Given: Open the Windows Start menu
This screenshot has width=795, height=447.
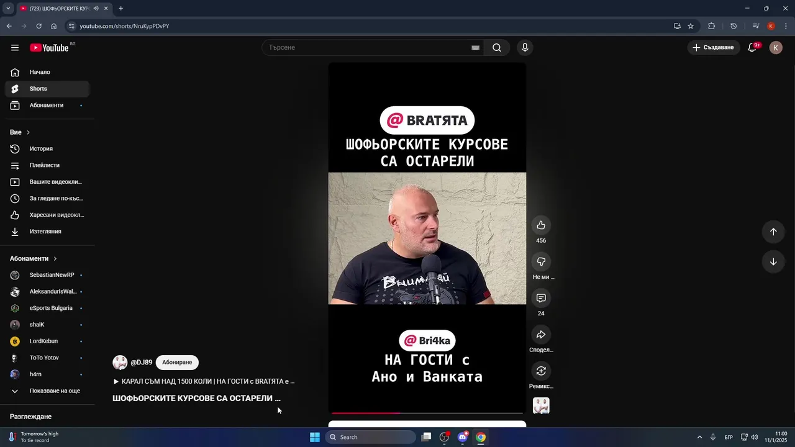Looking at the screenshot, I should pos(315,437).
